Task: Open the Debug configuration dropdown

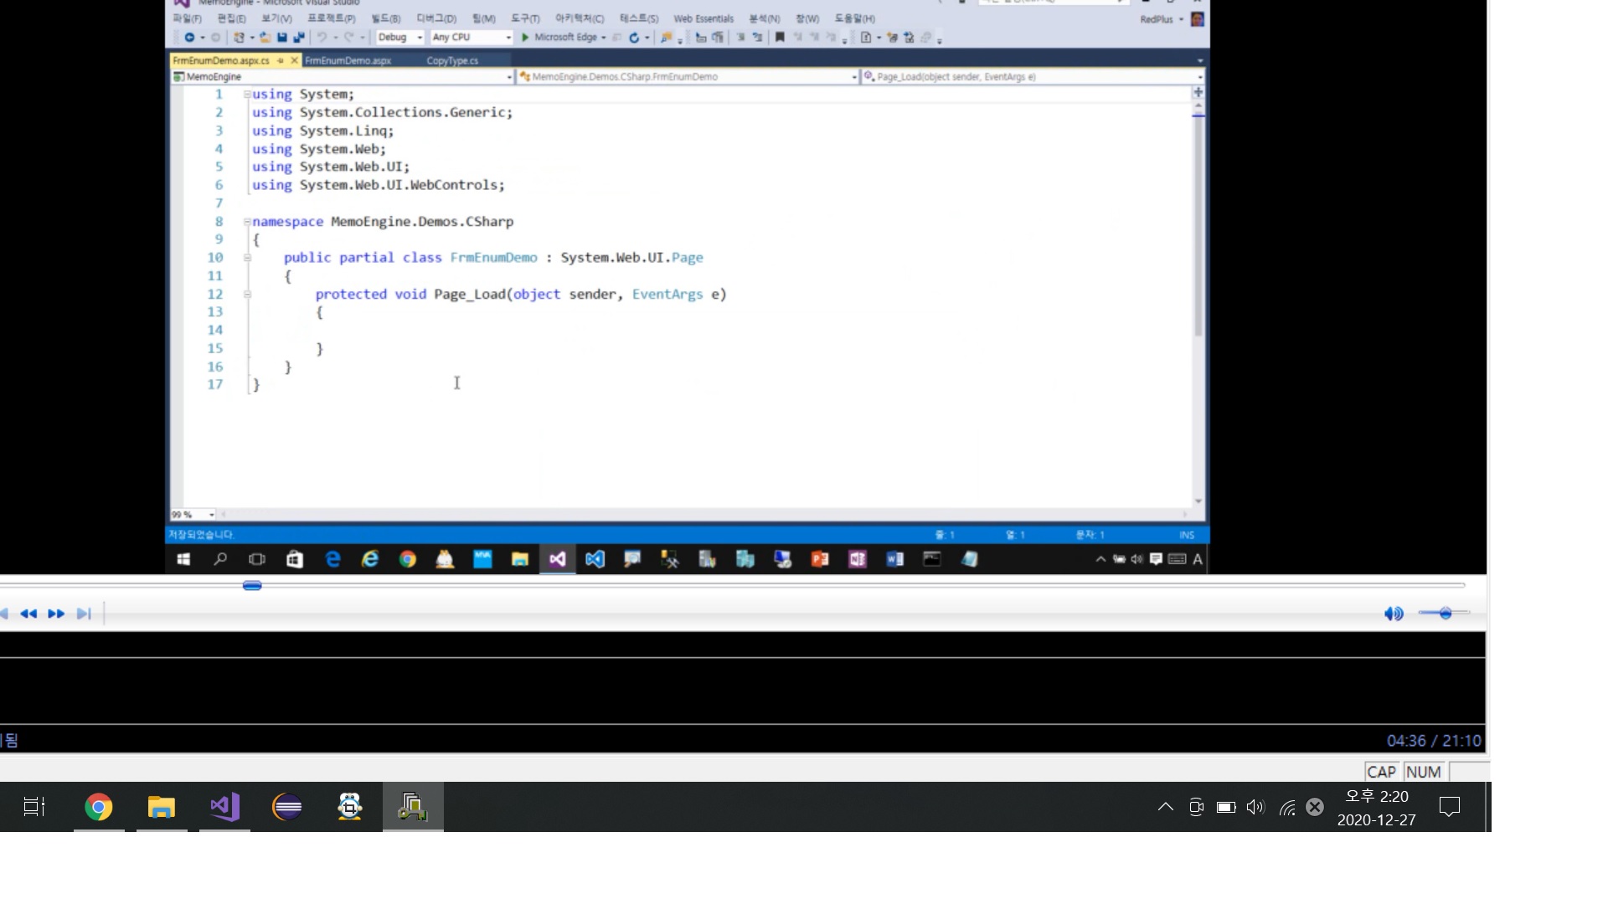Action: [x=400, y=38]
